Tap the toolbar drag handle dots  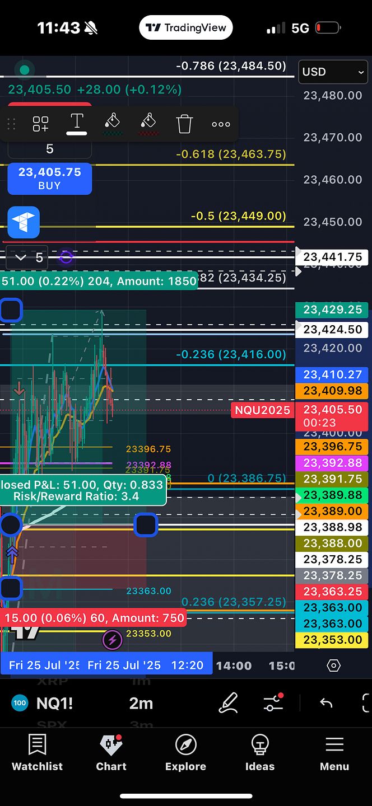[11, 124]
